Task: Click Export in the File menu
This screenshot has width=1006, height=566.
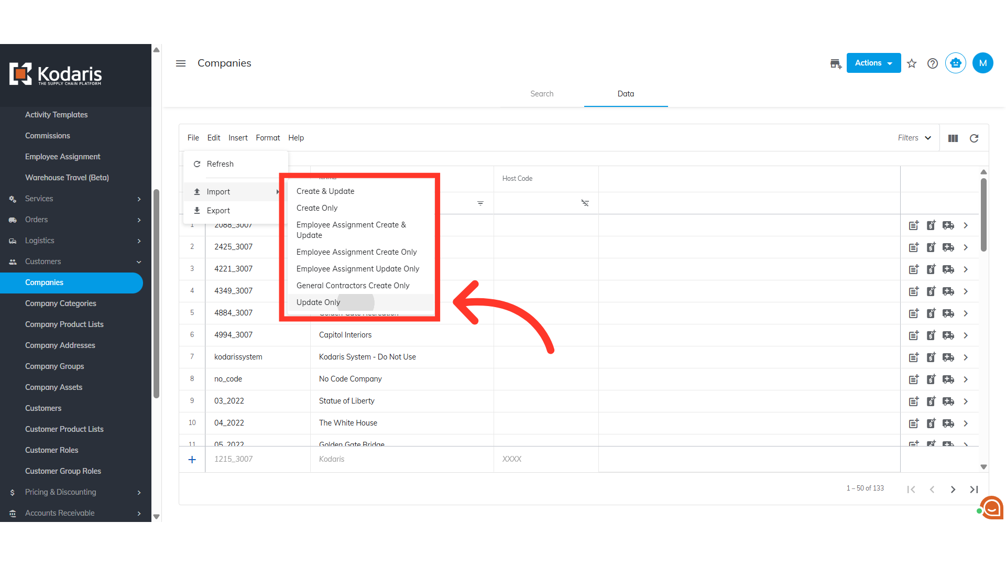Action: pos(218,211)
